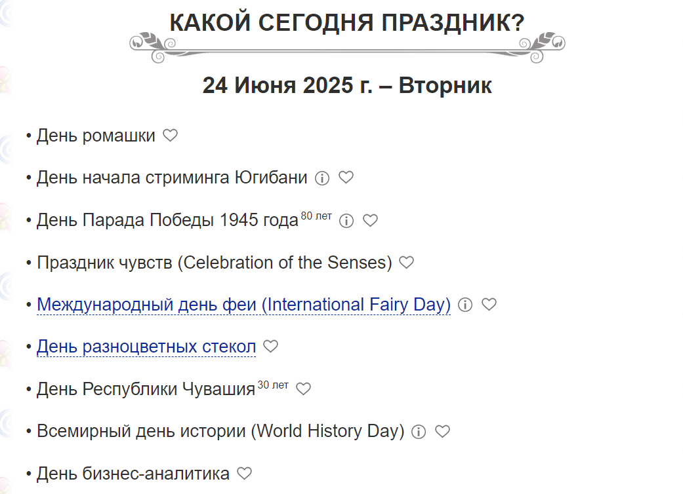This screenshot has width=683, height=494.
Task: Select День бизнес-аналитика list entry text
Action: 133,474
